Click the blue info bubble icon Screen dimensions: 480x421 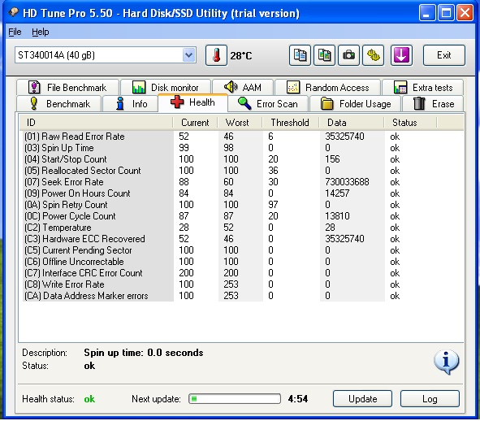click(x=447, y=362)
